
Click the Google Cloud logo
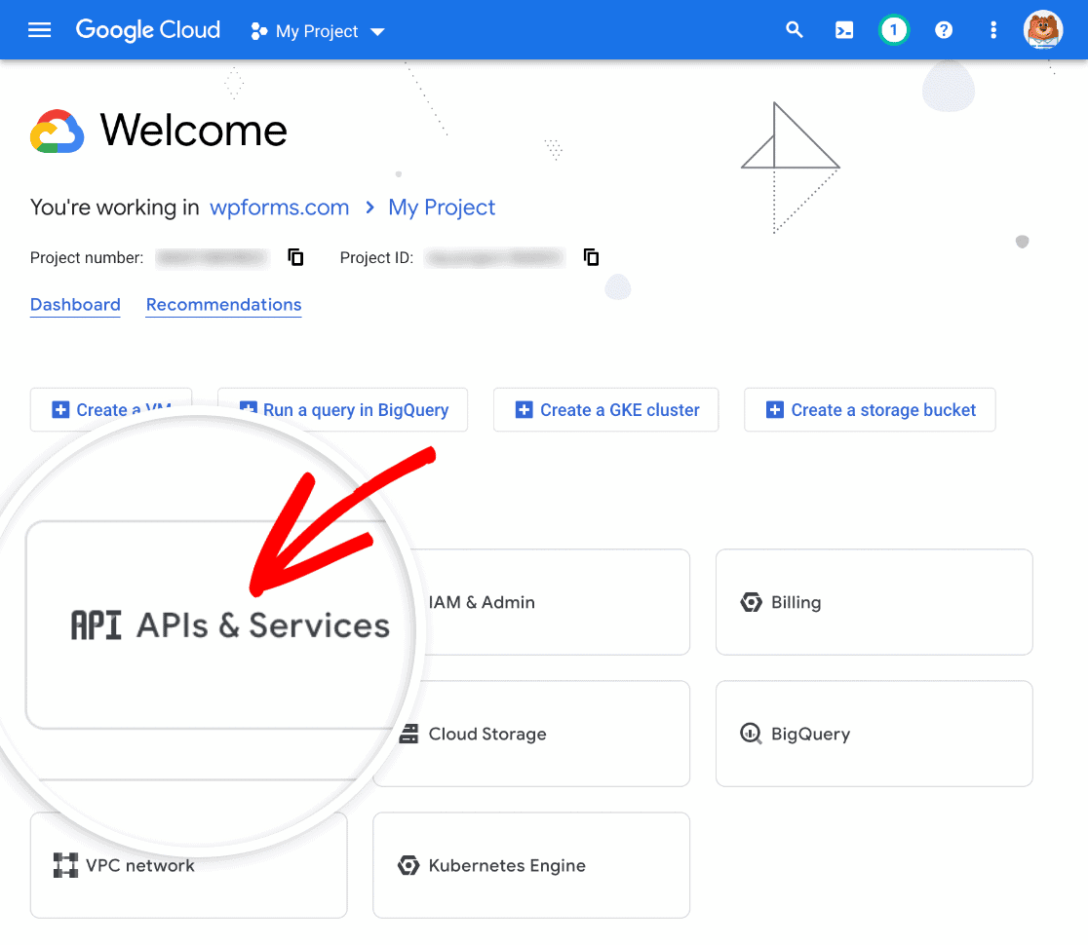[148, 30]
